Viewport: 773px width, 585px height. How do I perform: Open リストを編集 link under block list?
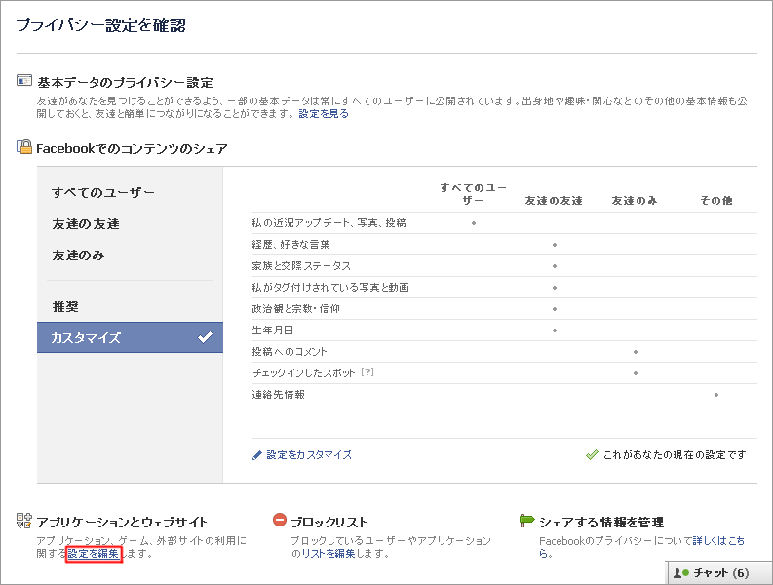pyautogui.click(x=329, y=554)
